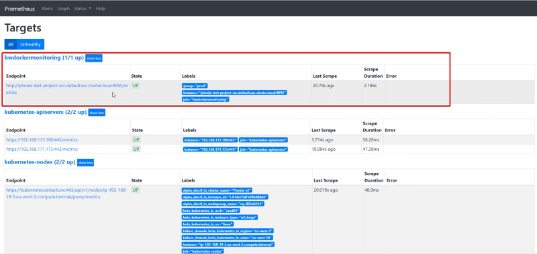Click the instance="ip-192-168-19-5..." label badge
This screenshot has height=254, width=537.
coord(228,245)
